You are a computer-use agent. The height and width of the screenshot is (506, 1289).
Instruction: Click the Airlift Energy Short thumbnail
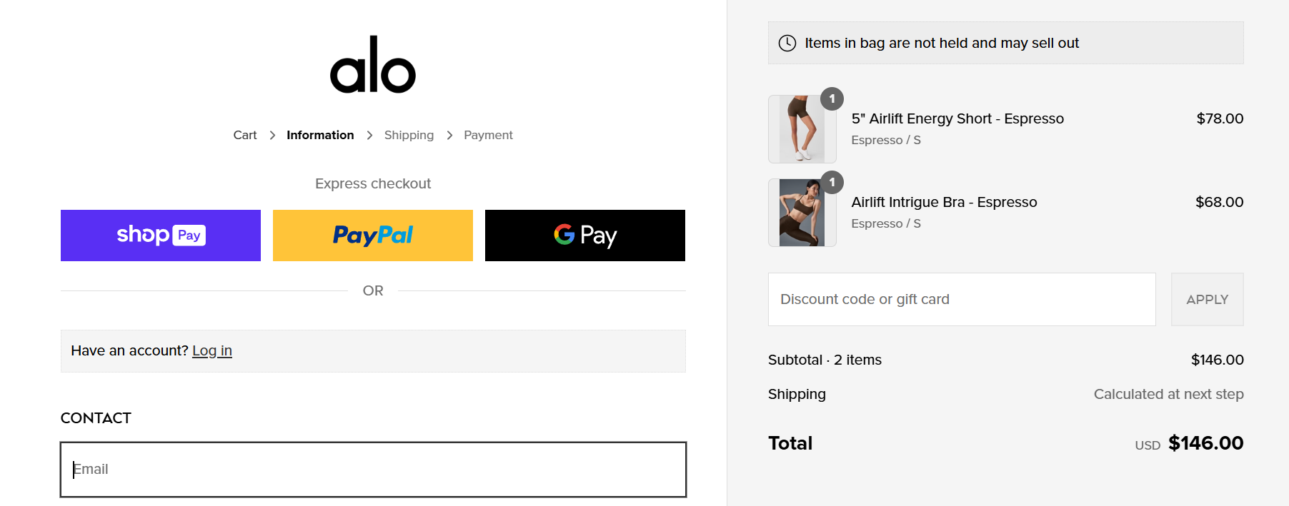pyautogui.click(x=802, y=129)
